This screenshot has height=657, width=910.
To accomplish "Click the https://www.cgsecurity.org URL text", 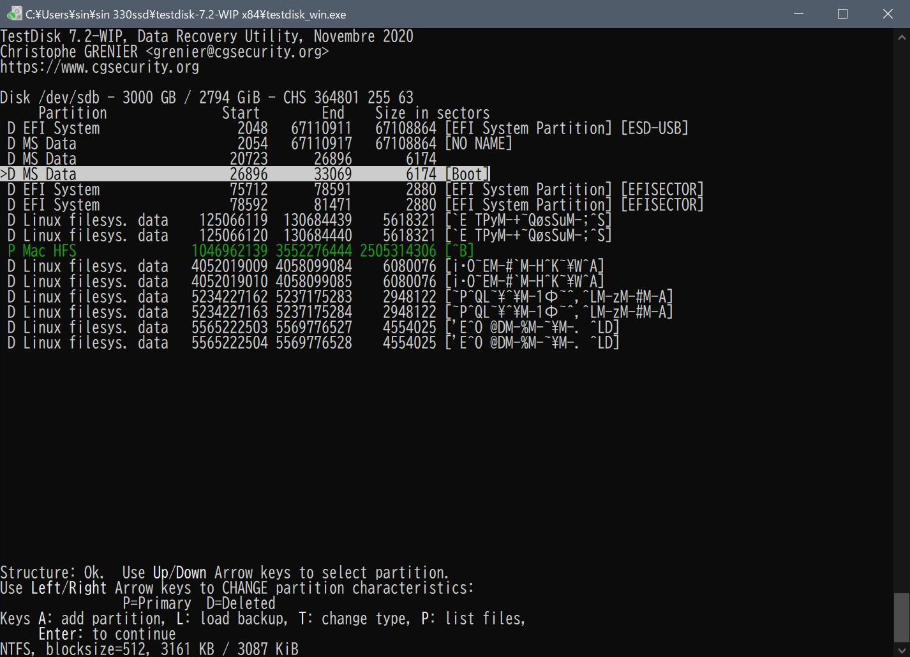I will (100, 67).
